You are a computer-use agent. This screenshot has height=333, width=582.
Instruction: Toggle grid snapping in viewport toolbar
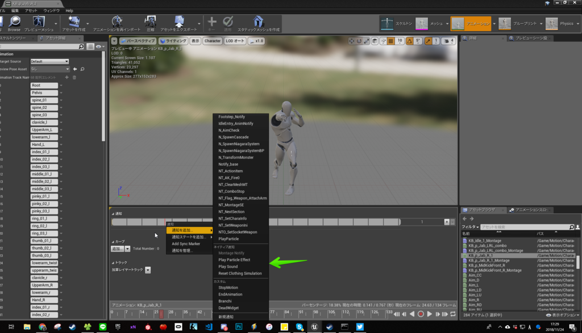(391, 41)
